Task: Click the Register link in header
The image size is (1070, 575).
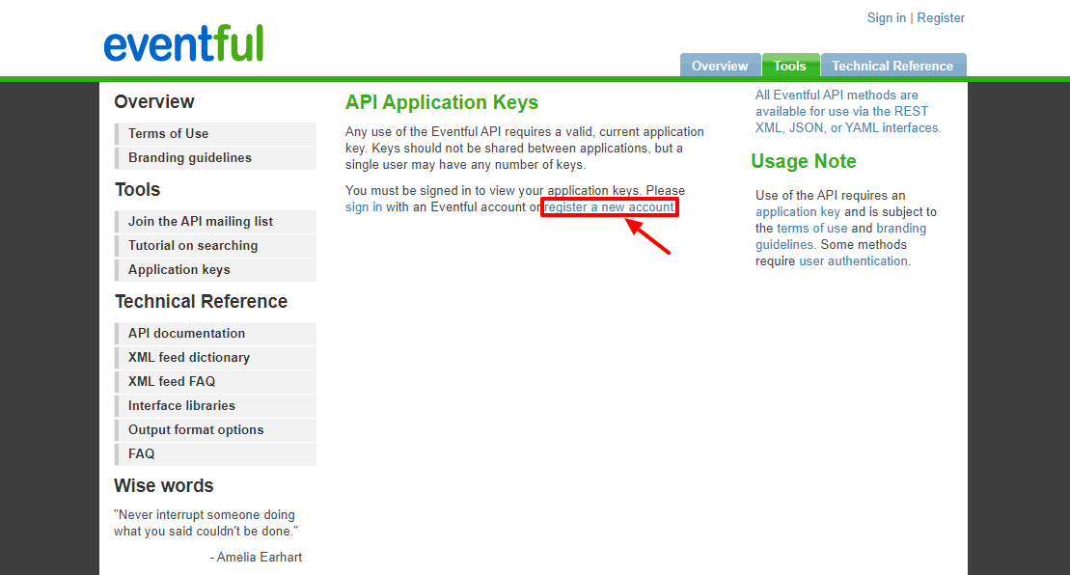Action: (x=941, y=17)
